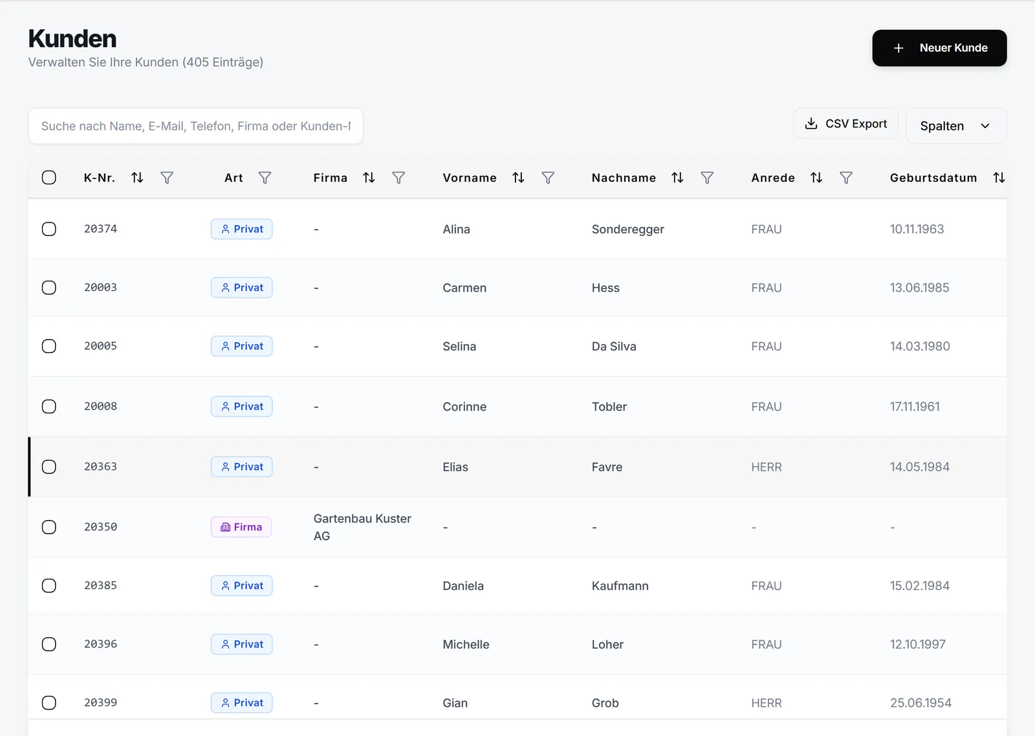Image resolution: width=1035 pixels, height=736 pixels.
Task: Select customer 20008 checkbox
Action: (x=49, y=406)
